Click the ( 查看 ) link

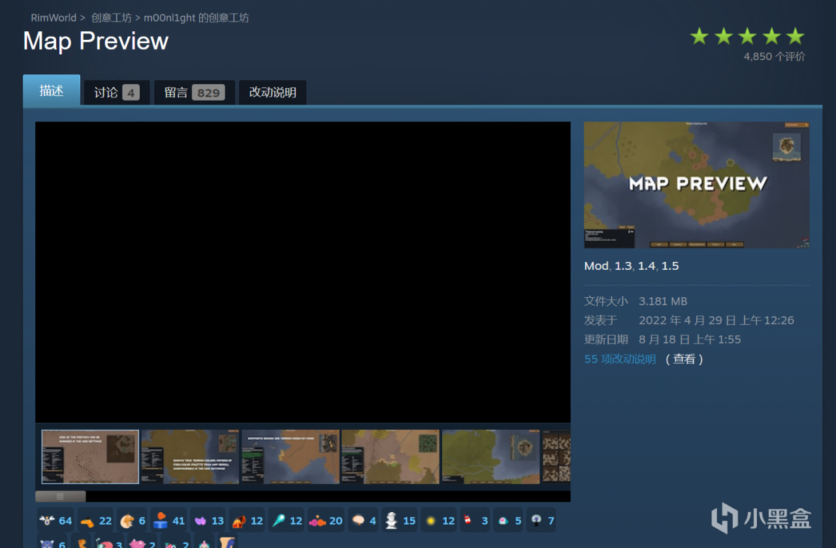tap(684, 359)
